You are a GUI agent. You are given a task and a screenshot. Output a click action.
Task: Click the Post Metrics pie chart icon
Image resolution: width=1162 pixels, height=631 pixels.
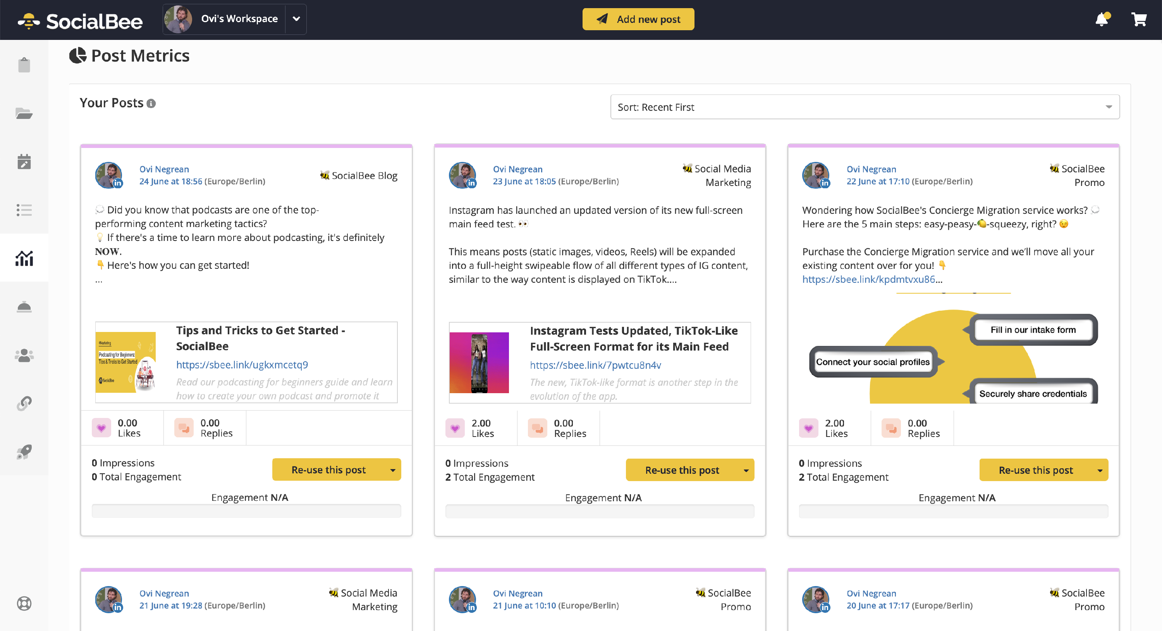coord(77,55)
